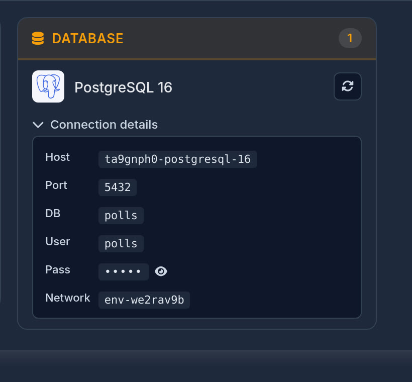The image size is (412, 382).
Task: Click the Connection details label
Action: 104,125
